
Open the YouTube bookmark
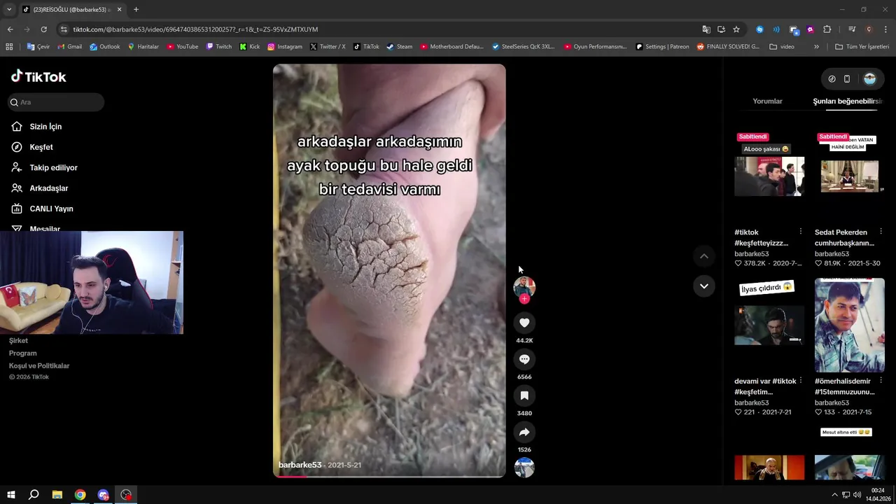pos(182,47)
